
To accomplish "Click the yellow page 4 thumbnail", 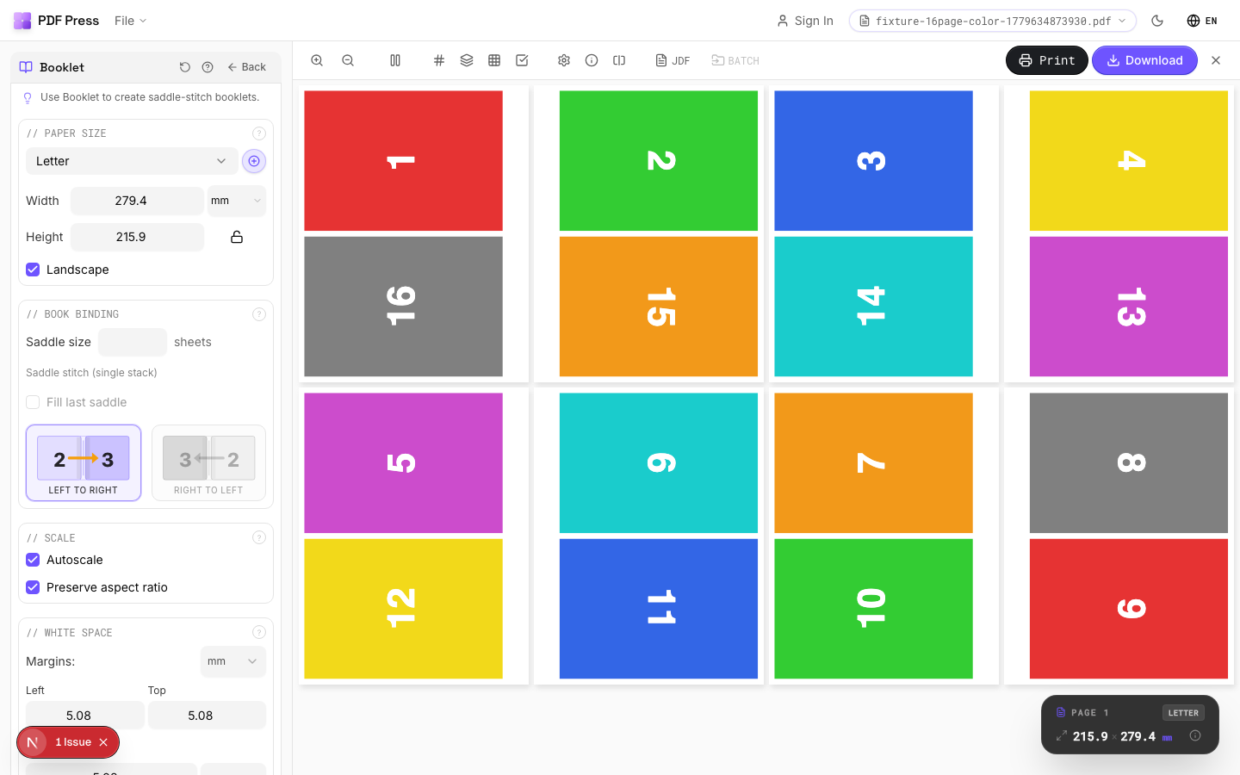I will click(1129, 161).
